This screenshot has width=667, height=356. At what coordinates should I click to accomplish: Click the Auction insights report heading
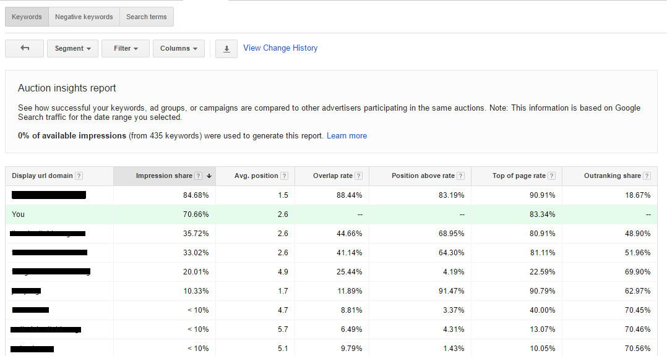[67, 88]
